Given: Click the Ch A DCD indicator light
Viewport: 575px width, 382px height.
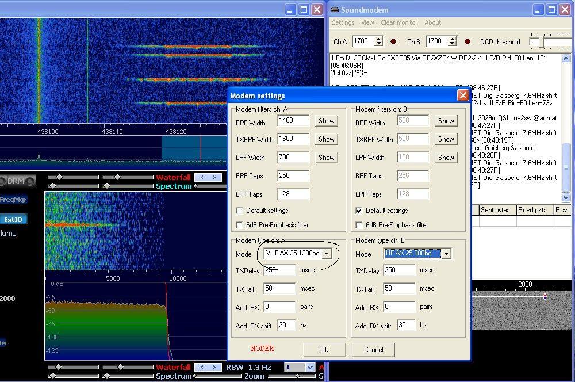Looking at the screenshot, I should click(x=393, y=41).
